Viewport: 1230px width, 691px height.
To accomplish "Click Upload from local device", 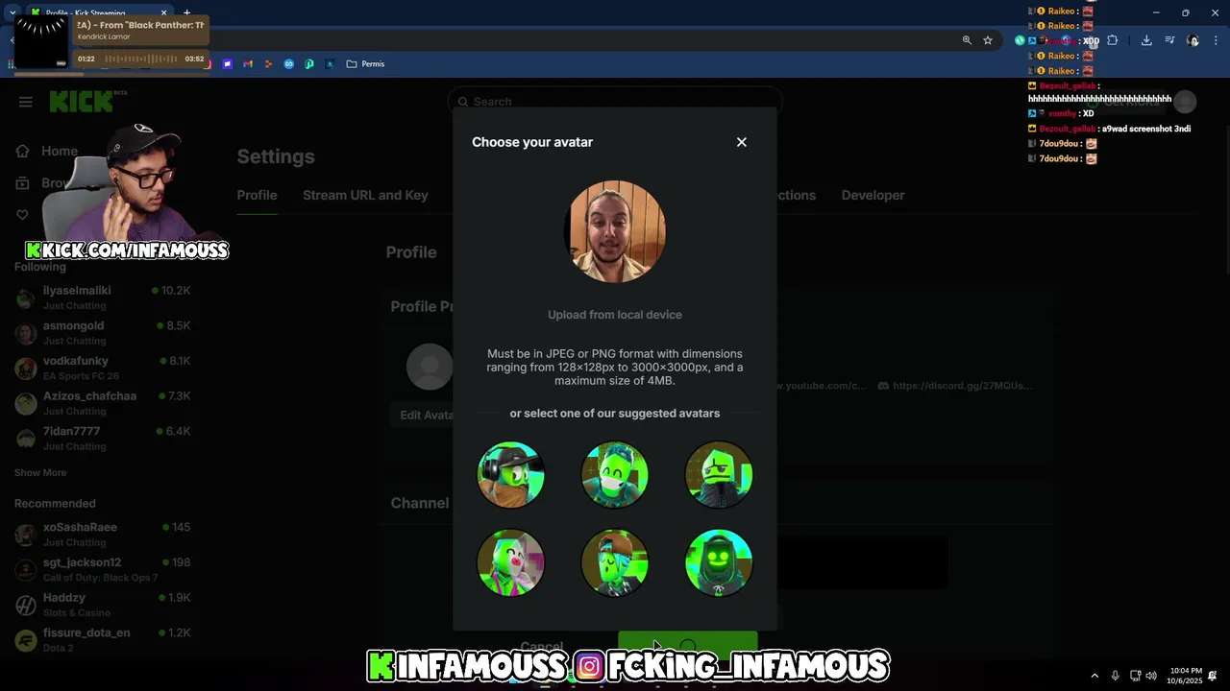I will tap(615, 315).
